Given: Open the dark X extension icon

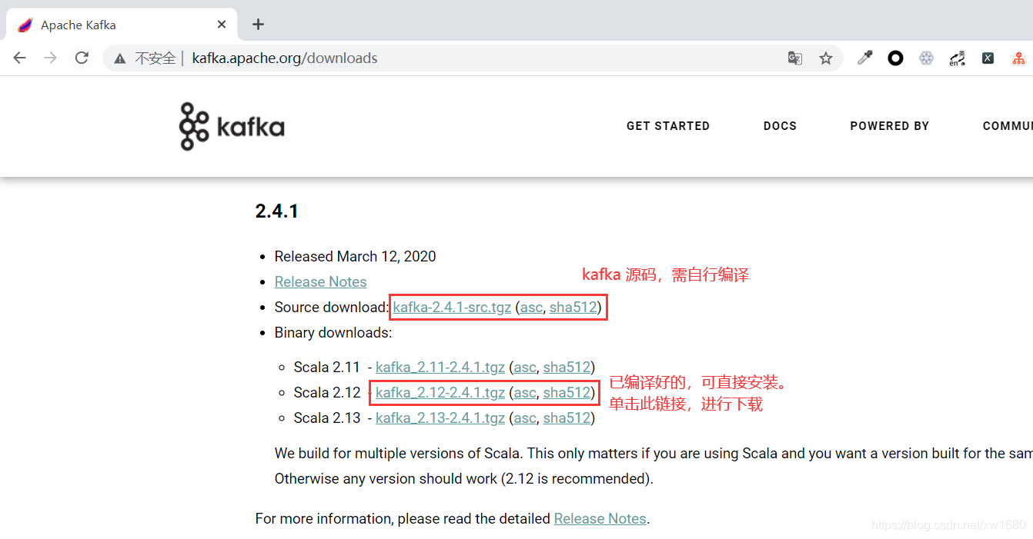Looking at the screenshot, I should click(x=988, y=58).
